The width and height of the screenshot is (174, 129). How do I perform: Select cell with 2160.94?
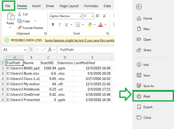pyautogui.click(x=48, y=68)
